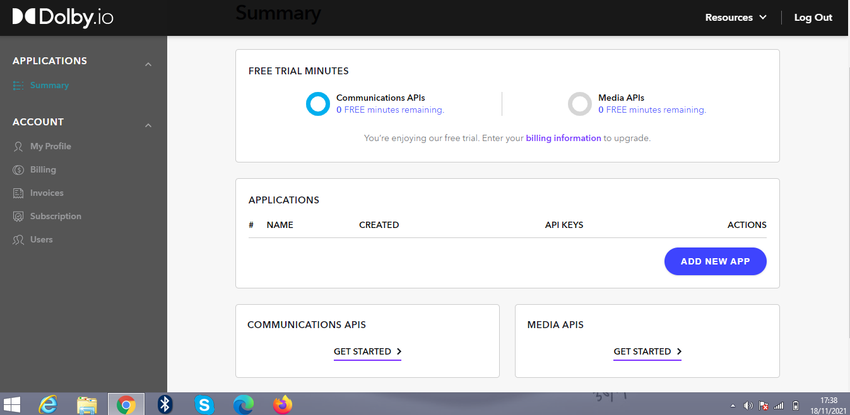Image resolution: width=850 pixels, height=415 pixels.
Task: Collapse the ACCOUNT sidebar section
Action: tap(148, 125)
